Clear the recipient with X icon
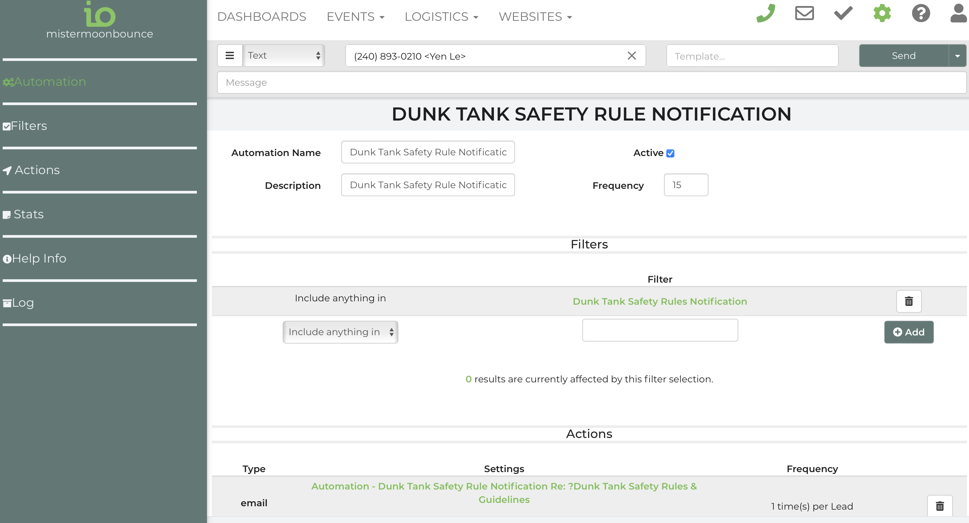The height and width of the screenshot is (523, 969). tap(631, 56)
